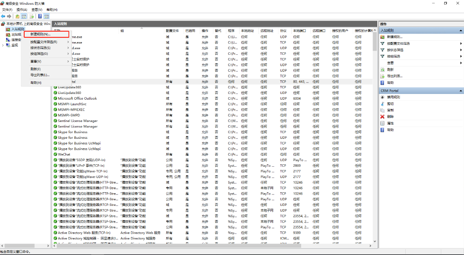Click the Export List toolbar icon
The width and height of the screenshot is (464, 255).
point(31,16)
